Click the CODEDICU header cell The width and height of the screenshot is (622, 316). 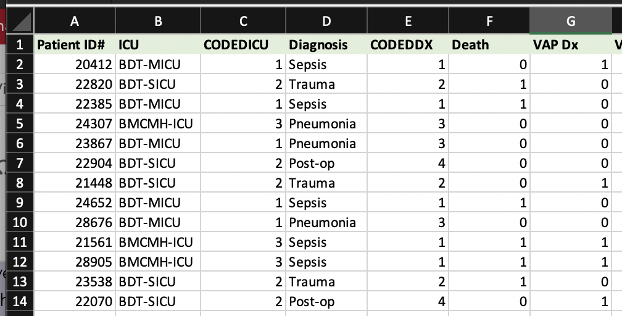tap(243, 45)
